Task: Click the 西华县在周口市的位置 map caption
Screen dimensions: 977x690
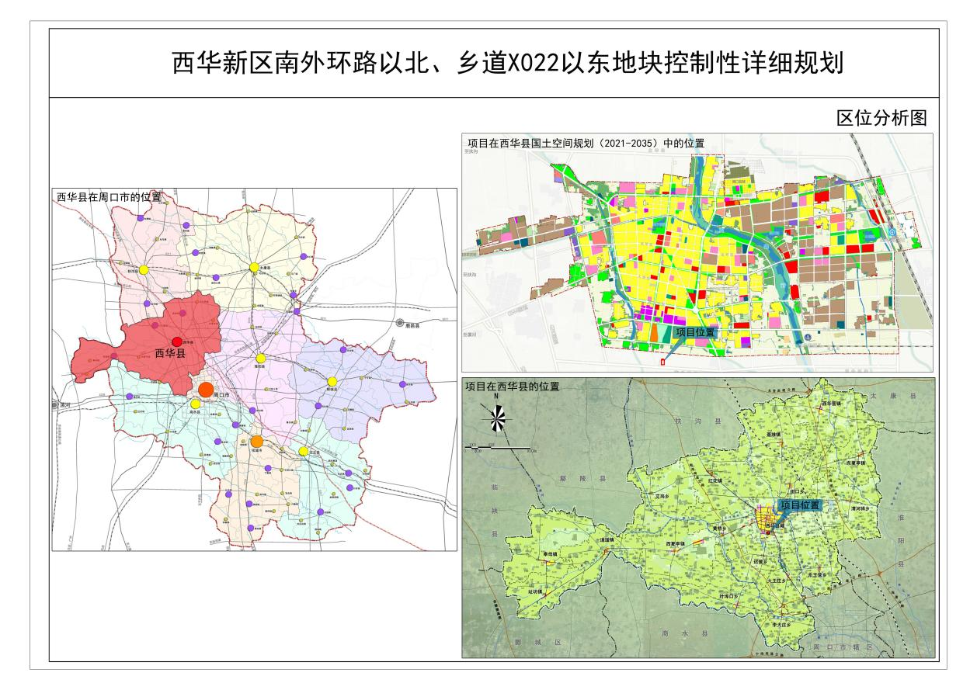Action: (109, 196)
